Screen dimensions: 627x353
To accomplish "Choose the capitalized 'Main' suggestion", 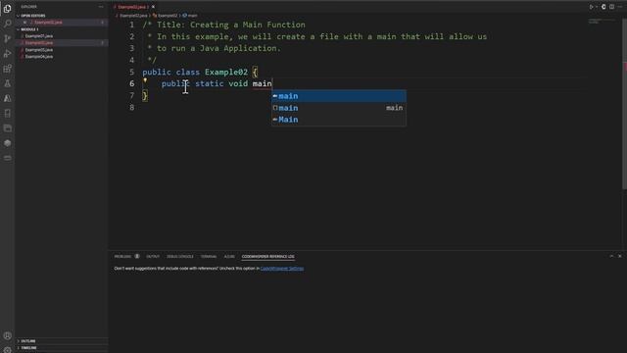I will (339, 120).
